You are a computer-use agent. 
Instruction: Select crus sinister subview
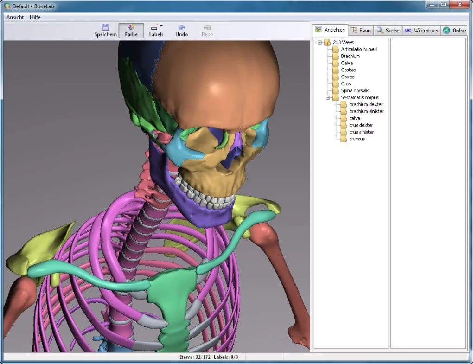click(361, 132)
